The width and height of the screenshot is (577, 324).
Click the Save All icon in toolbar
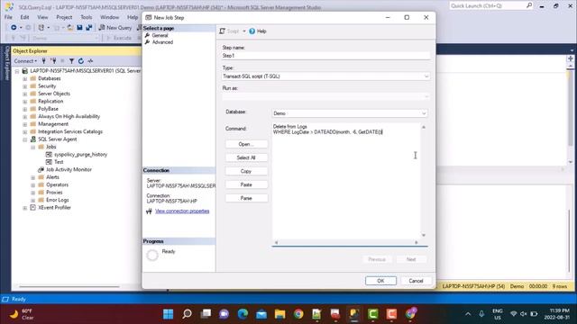coord(88,28)
